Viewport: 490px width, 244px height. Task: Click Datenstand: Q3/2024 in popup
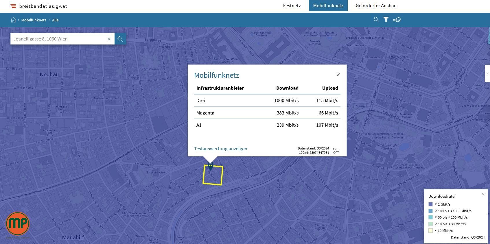(313, 148)
